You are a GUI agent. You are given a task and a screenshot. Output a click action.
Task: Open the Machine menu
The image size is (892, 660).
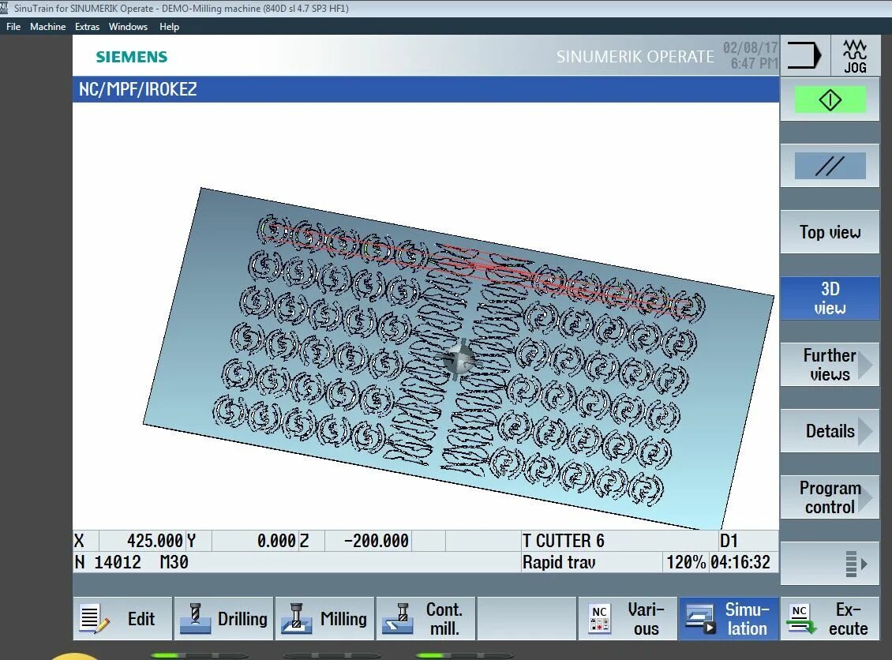coord(48,27)
